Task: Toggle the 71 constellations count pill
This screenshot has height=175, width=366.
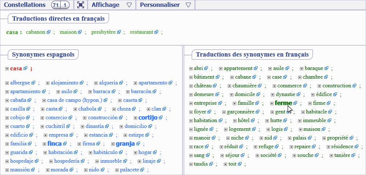Action: point(55,5)
